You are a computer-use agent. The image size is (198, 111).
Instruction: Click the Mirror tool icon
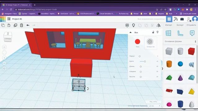[158, 25]
